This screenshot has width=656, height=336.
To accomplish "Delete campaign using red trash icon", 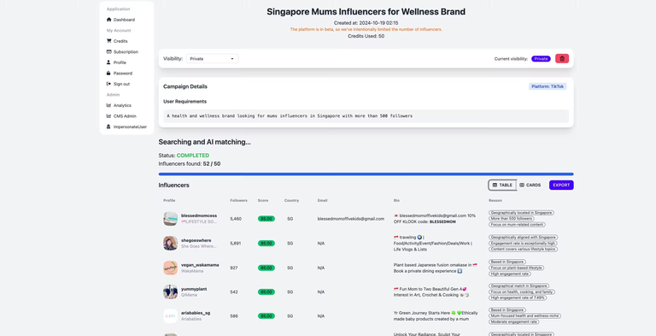I will click(562, 59).
